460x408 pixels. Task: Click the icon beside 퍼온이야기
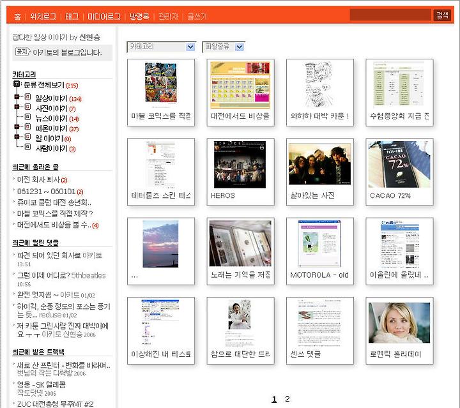tap(27, 126)
